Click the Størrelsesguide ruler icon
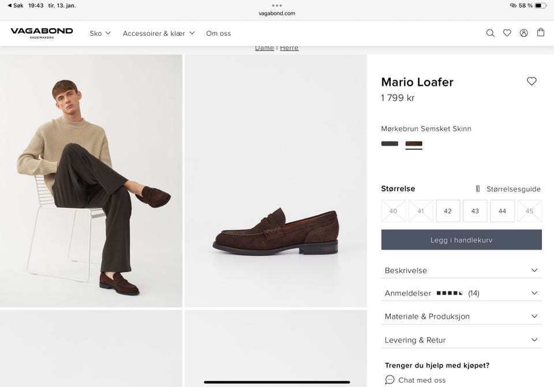The height and width of the screenshot is (387, 554). pyautogui.click(x=478, y=189)
